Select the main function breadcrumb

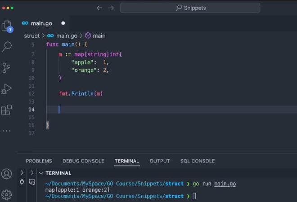pyautogui.click(x=99, y=36)
